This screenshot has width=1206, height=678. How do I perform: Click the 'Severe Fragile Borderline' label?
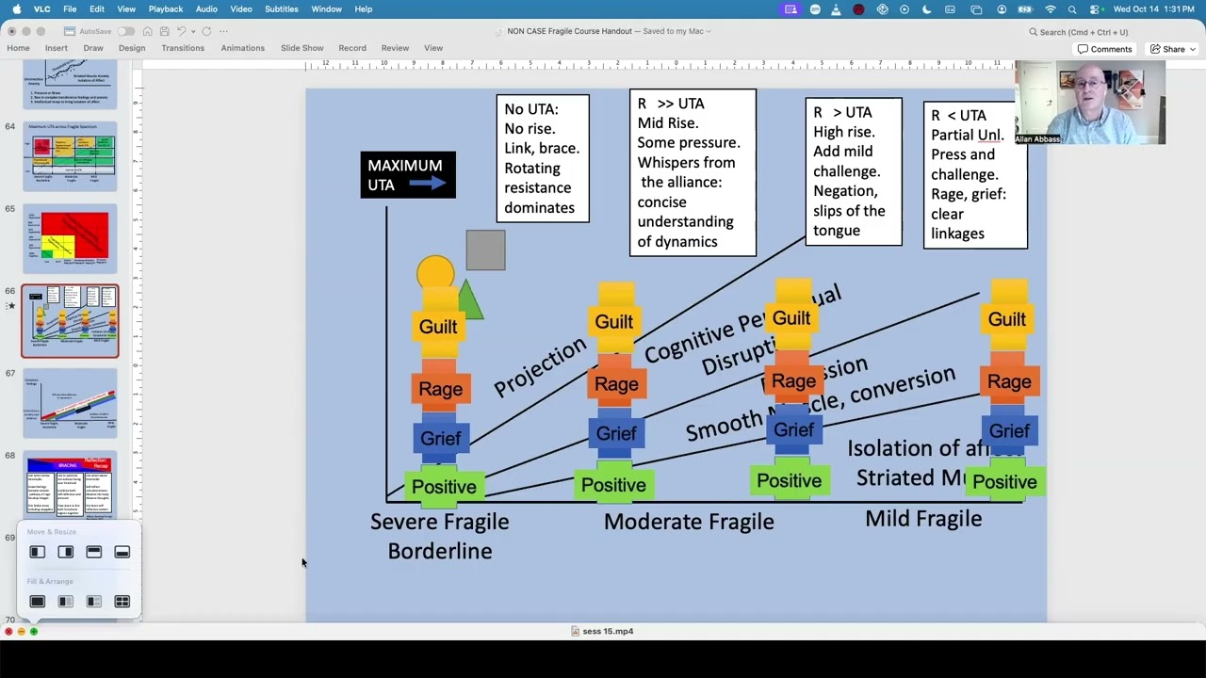[439, 536]
